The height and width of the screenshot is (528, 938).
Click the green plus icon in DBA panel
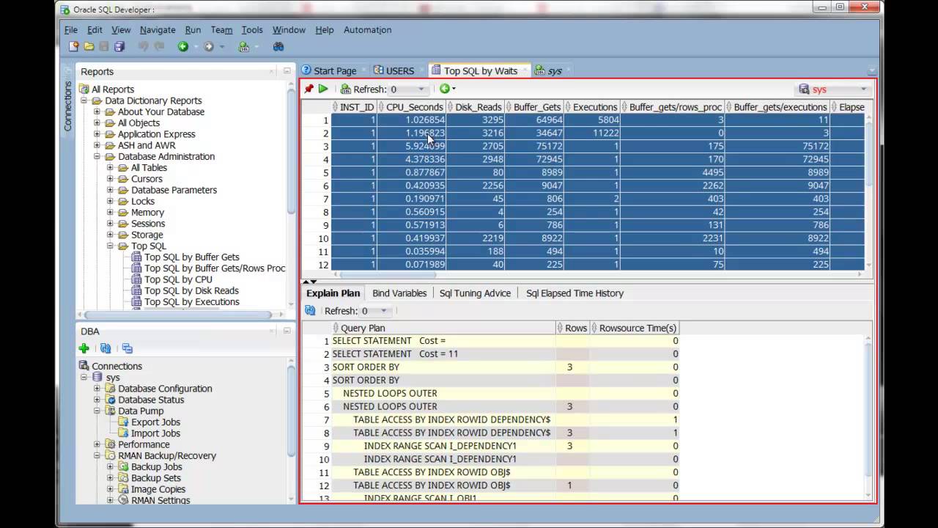tap(84, 349)
